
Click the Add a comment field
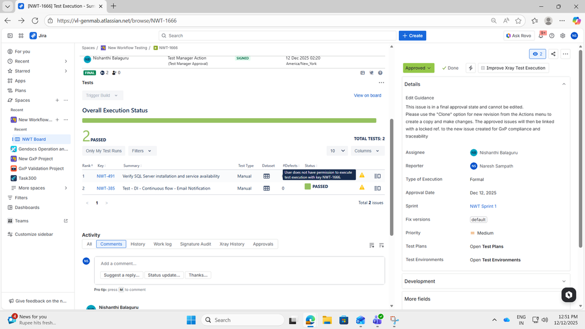pyautogui.click(x=240, y=263)
